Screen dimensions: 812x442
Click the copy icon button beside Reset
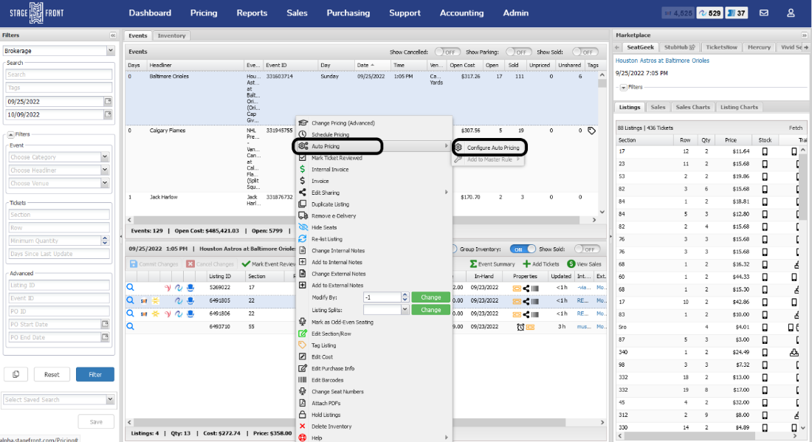(16, 374)
